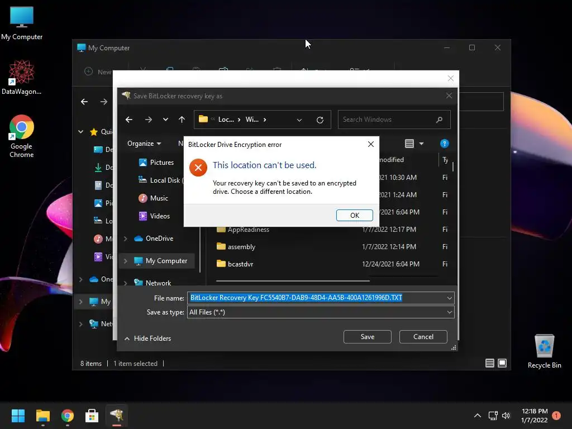This screenshot has height=429, width=572.
Task: Go up one folder level in save dialog
Action: (x=182, y=120)
